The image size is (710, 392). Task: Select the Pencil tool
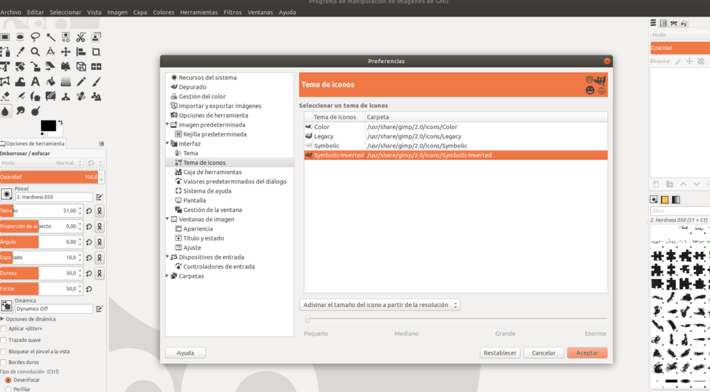(x=80, y=82)
